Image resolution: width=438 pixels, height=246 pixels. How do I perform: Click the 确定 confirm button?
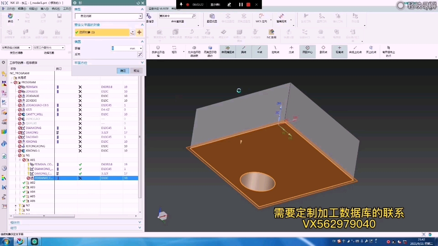point(123,70)
